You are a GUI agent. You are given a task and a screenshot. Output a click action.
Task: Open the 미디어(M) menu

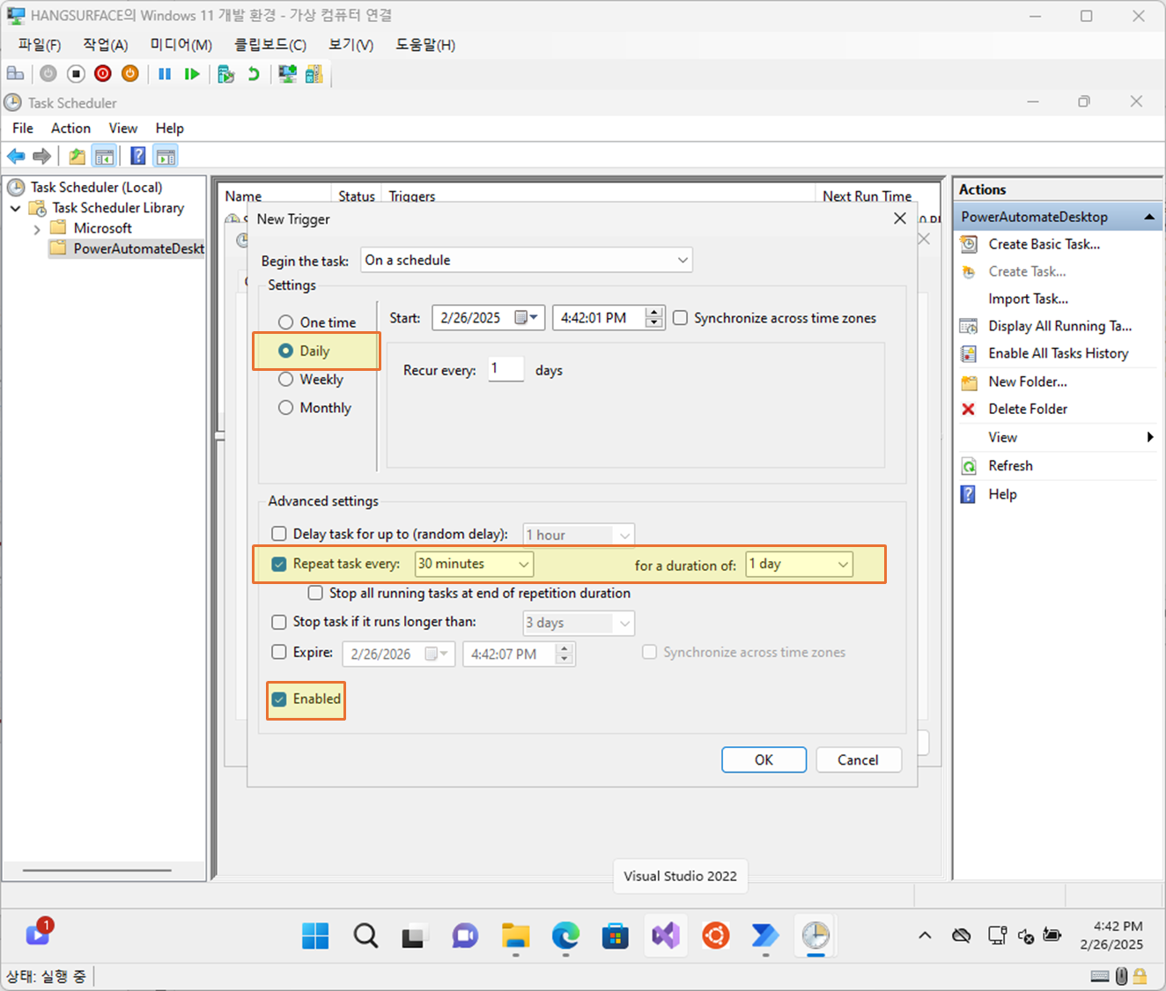pyautogui.click(x=181, y=45)
